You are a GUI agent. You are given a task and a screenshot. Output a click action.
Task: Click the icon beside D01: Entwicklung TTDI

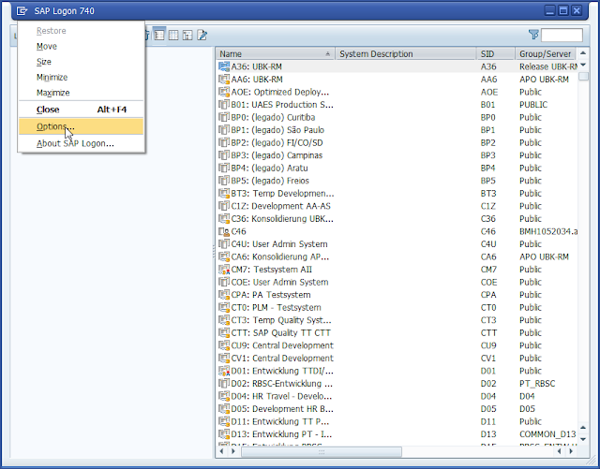[x=224, y=371]
